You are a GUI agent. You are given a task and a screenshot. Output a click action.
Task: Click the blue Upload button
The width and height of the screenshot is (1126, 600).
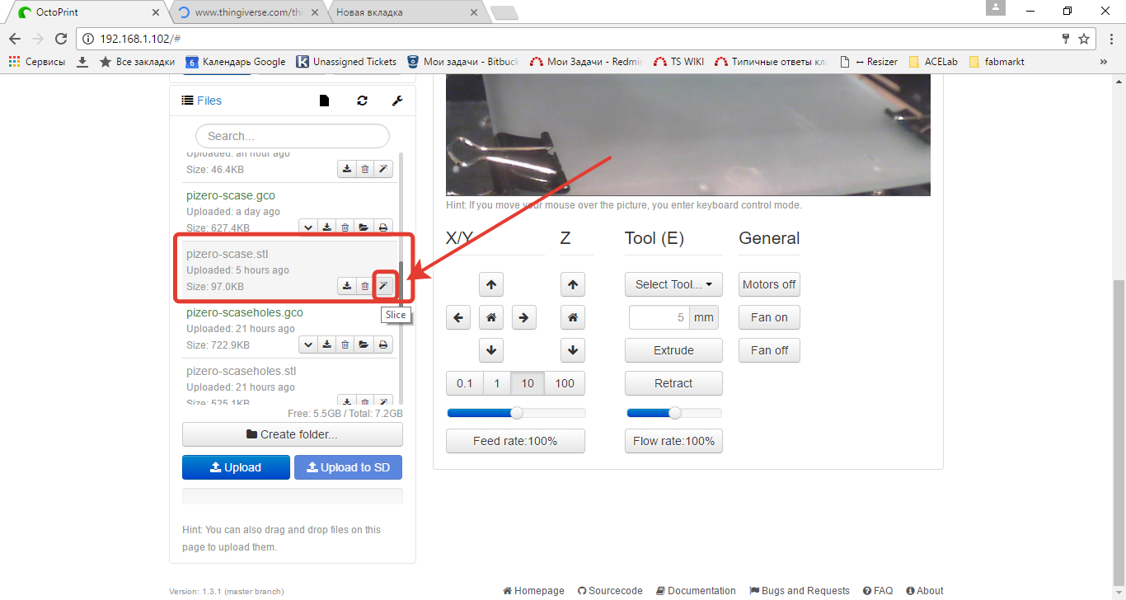(236, 467)
